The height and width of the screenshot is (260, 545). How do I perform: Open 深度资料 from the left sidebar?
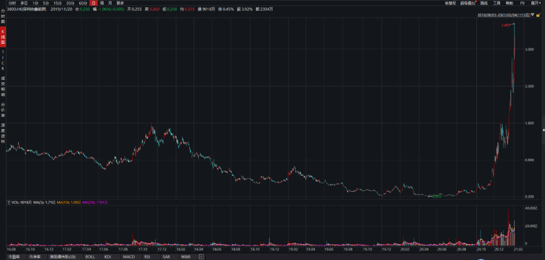coord(3,133)
